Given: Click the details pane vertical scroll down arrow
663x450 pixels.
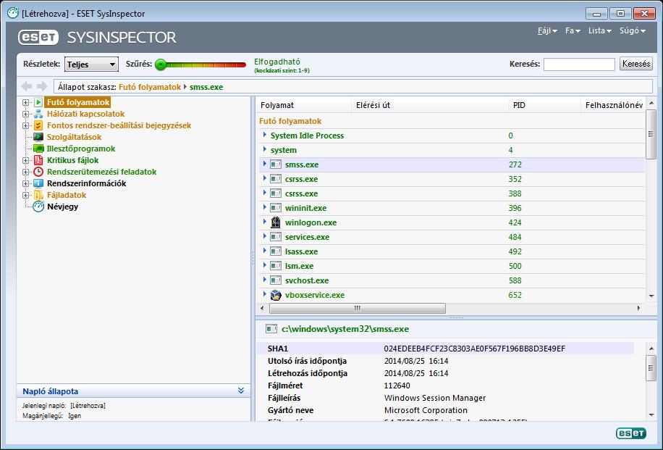Looking at the screenshot, I should click(651, 415).
